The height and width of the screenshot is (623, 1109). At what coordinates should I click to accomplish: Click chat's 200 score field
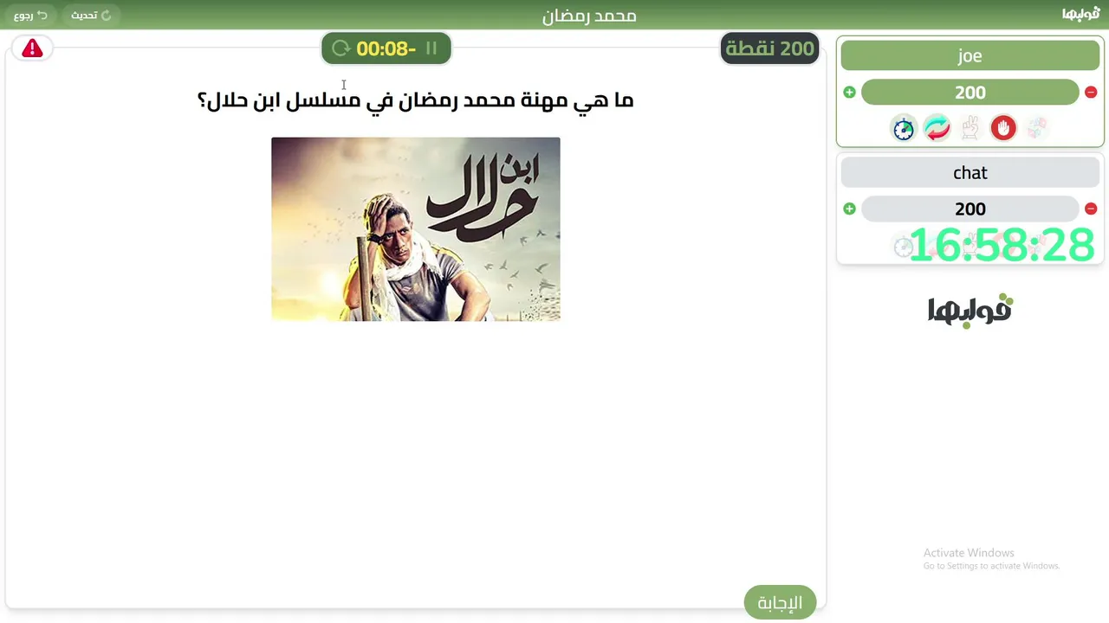(970, 209)
